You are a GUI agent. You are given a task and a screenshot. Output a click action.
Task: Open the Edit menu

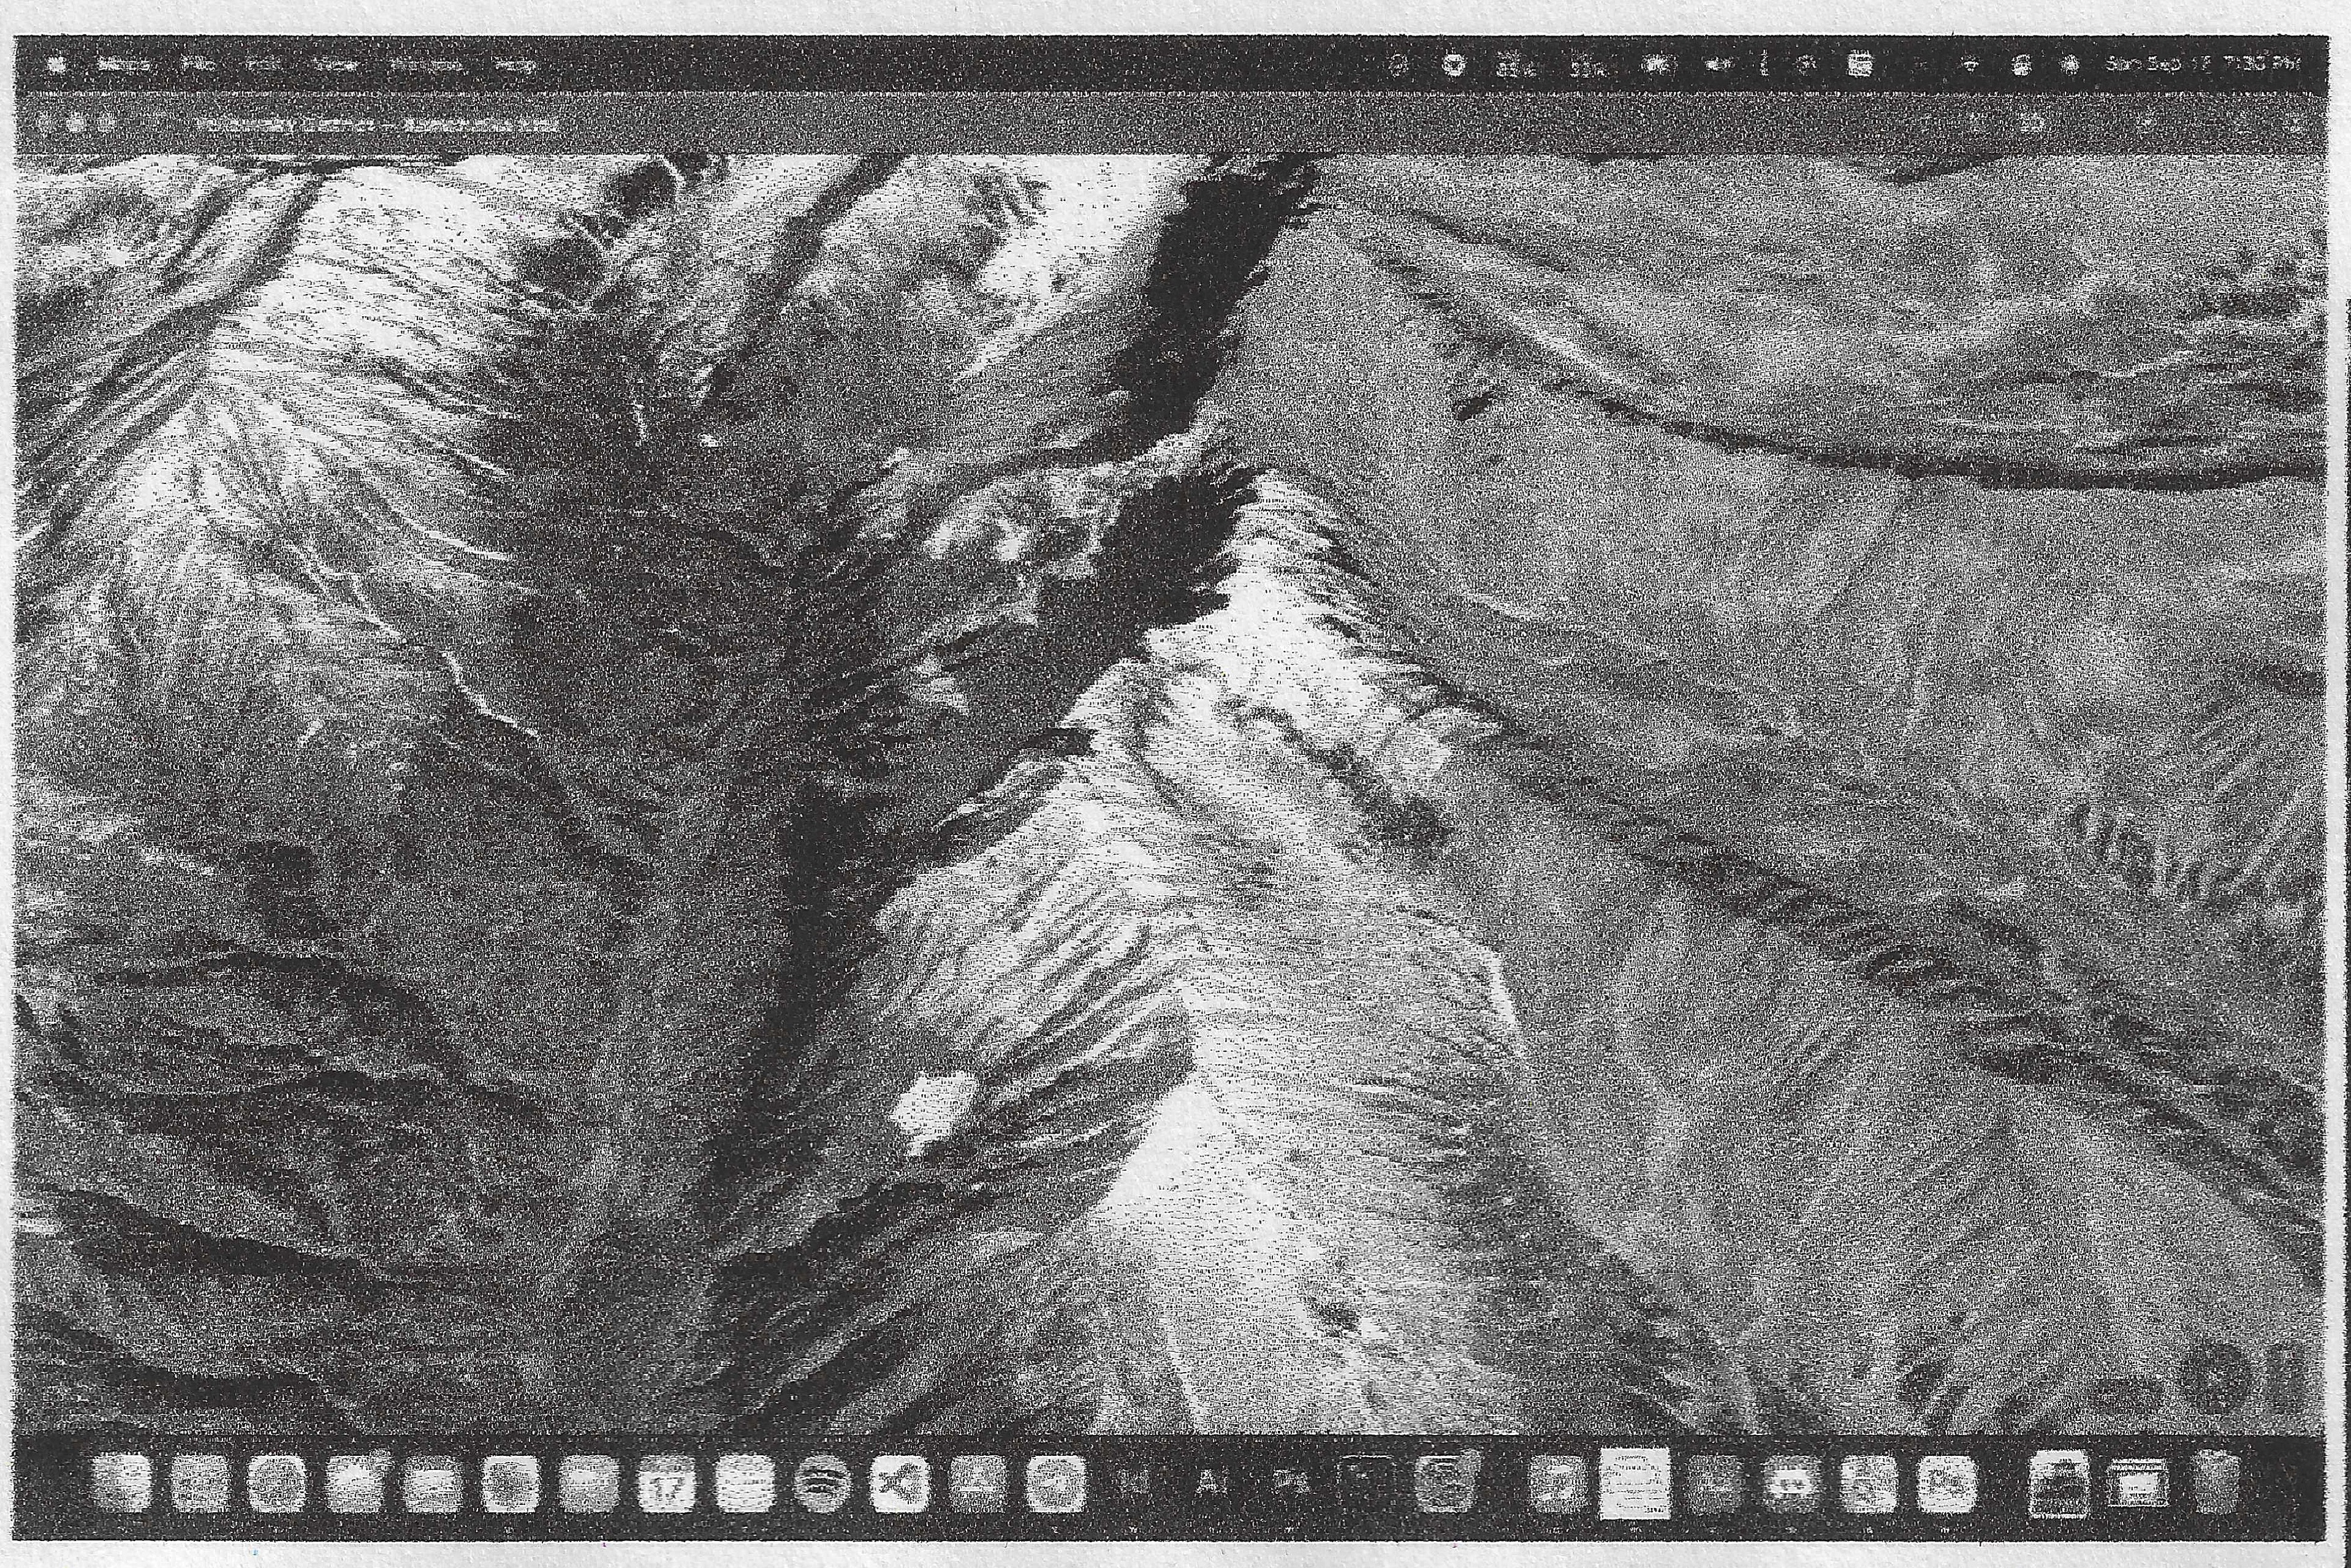[x=263, y=65]
